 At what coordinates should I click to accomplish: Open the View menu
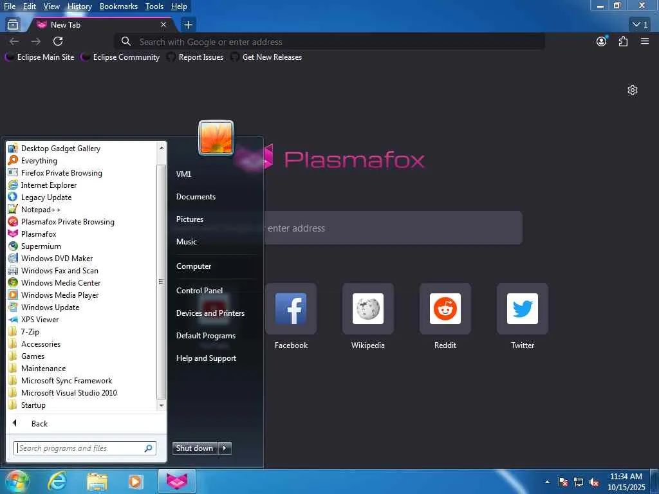(x=51, y=6)
